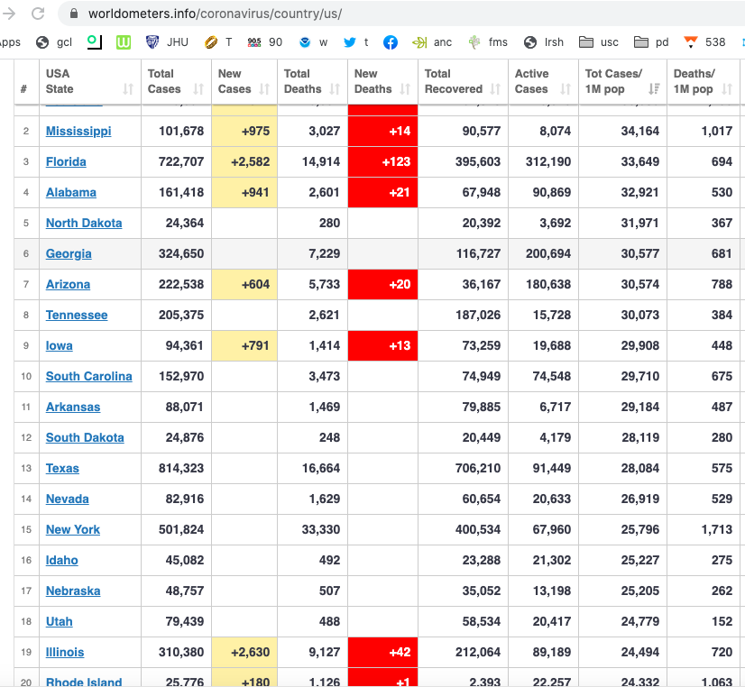Open the Facebook bookmark icon
Viewport: 745px width, 687px height.
(x=390, y=42)
